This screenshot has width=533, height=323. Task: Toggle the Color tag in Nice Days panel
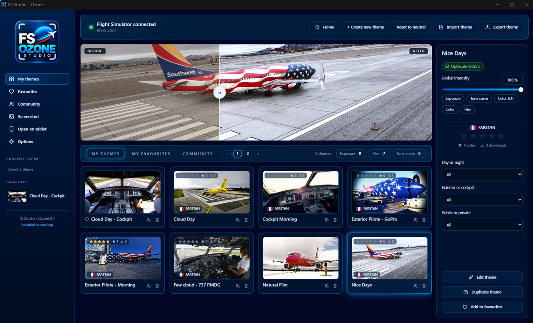450,109
